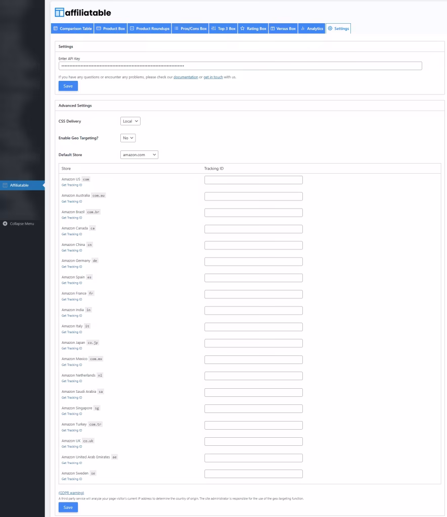Click Amazon Canada Tracking ID field

253,229
